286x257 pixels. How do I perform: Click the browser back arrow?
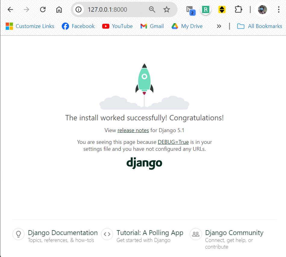[10, 10]
